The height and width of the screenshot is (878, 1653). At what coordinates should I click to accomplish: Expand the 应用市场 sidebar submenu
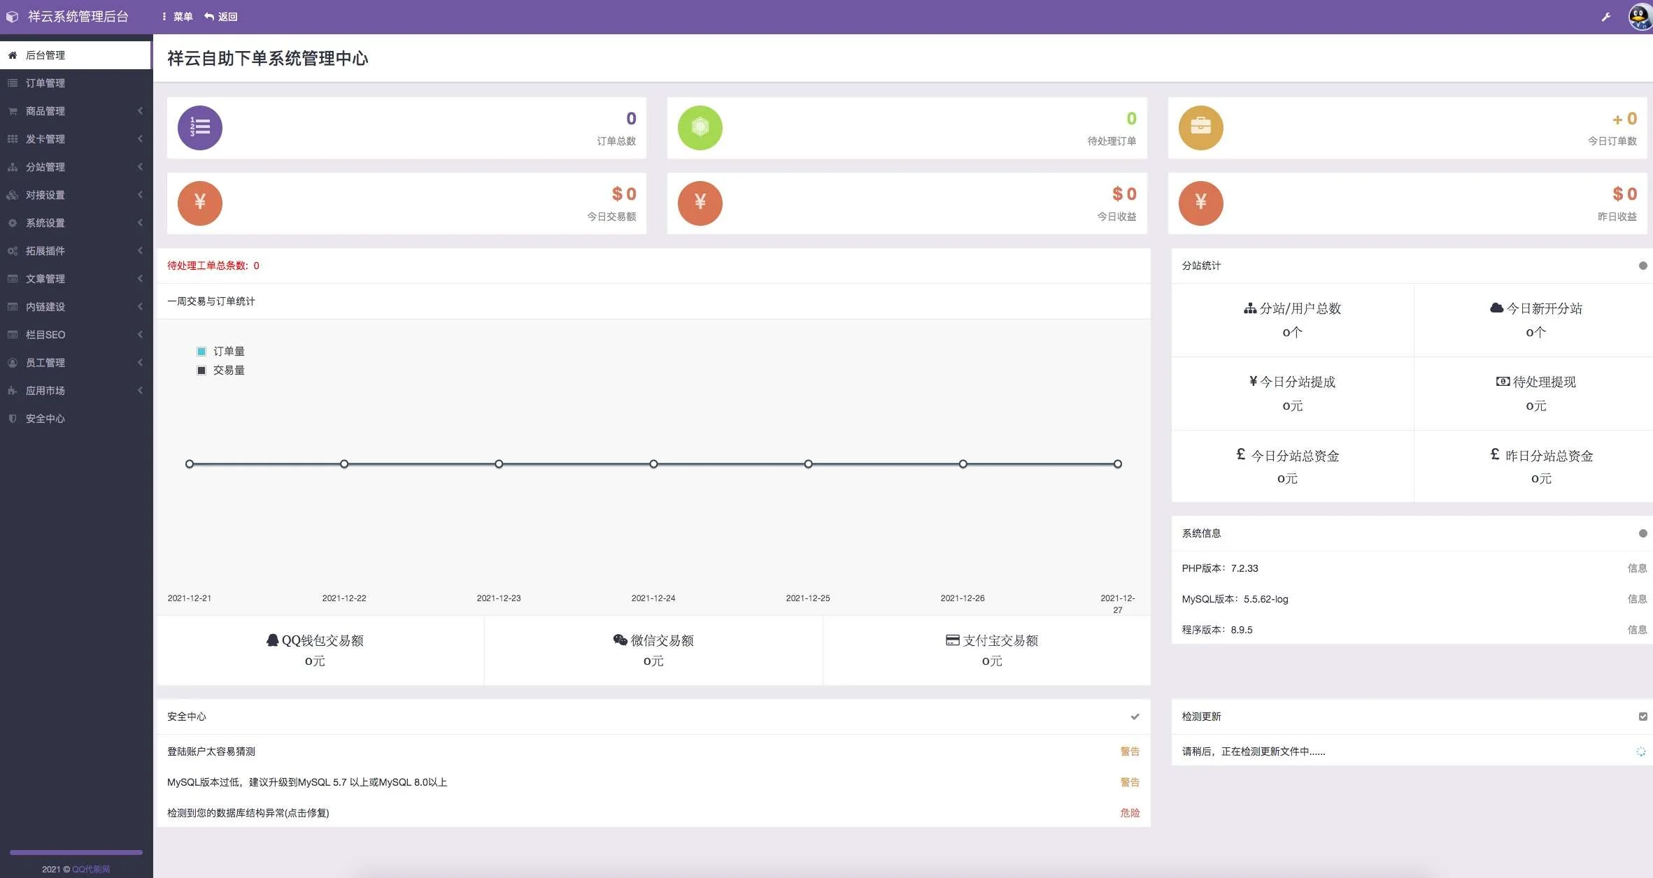point(76,391)
